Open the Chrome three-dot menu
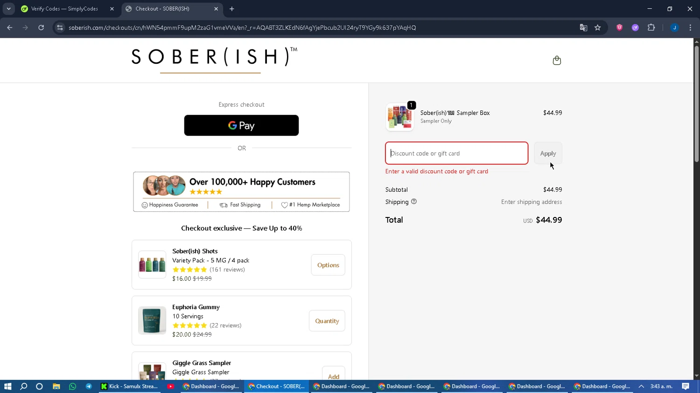This screenshot has width=700, height=393. 690,27
